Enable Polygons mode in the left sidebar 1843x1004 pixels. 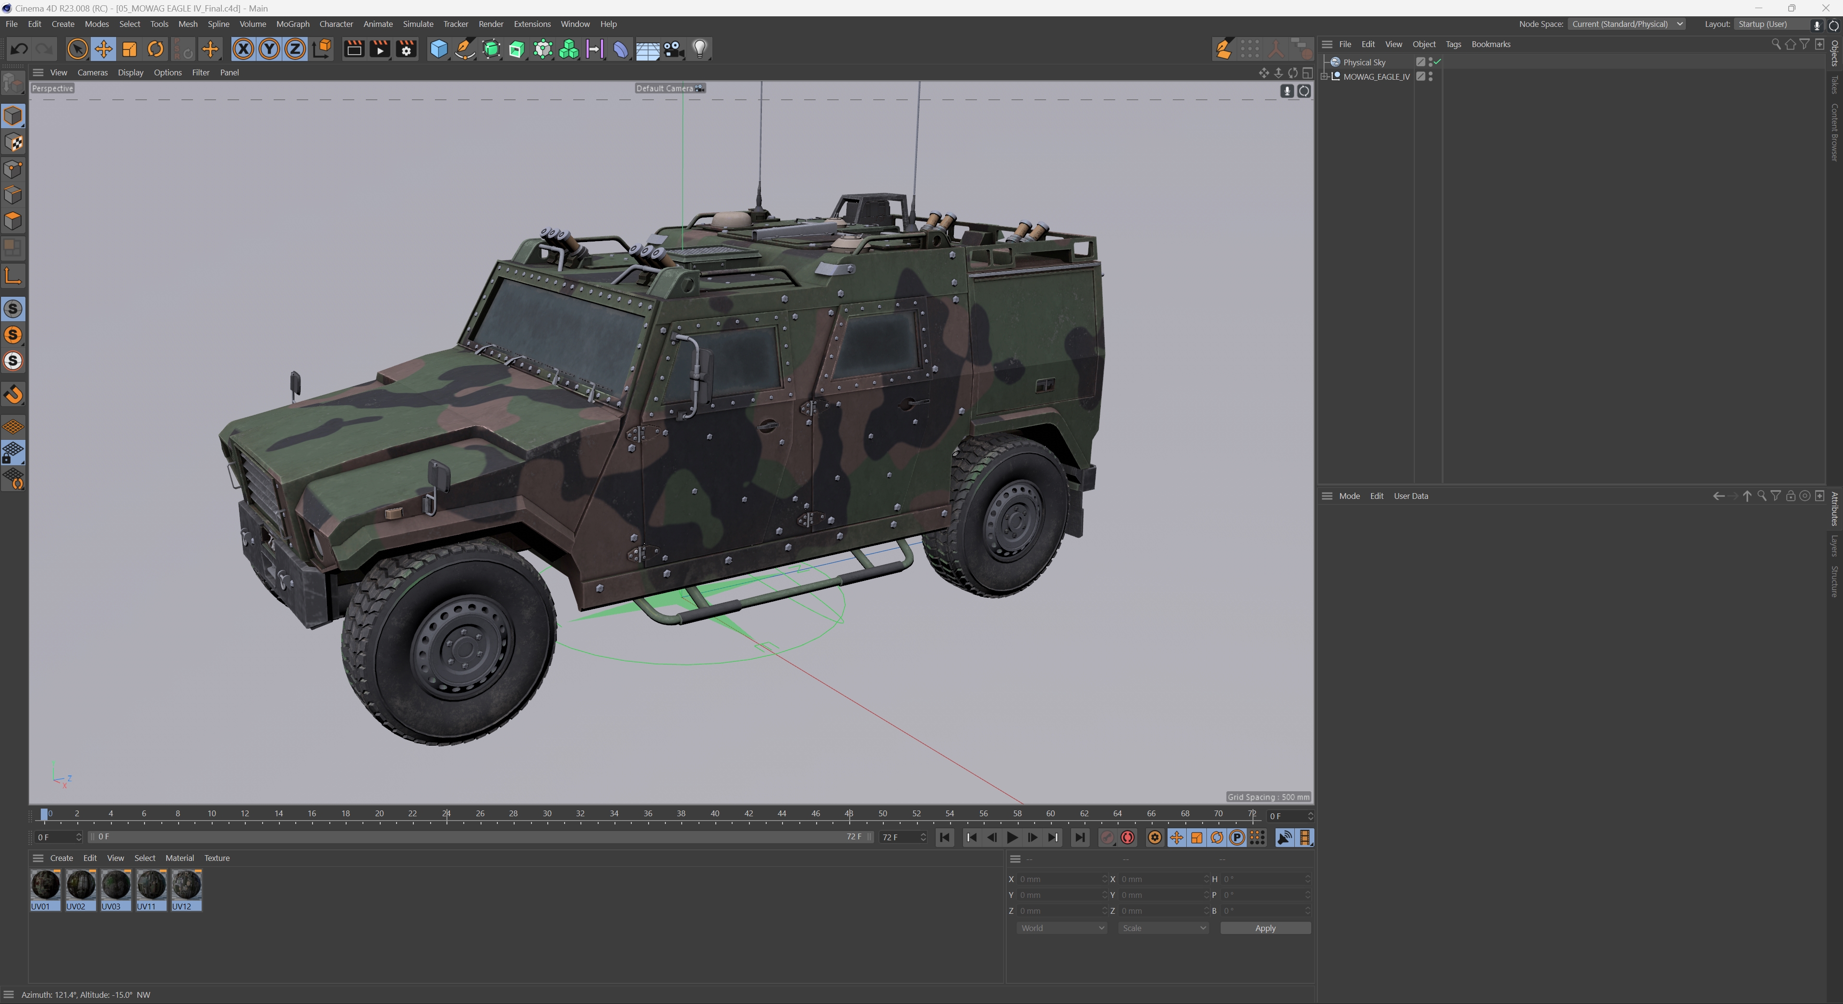point(13,221)
